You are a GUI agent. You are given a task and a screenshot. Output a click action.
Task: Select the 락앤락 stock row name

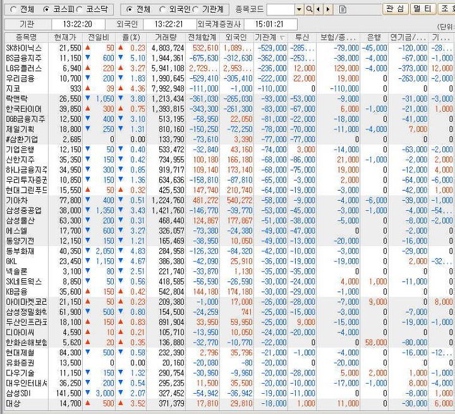click(x=16, y=99)
